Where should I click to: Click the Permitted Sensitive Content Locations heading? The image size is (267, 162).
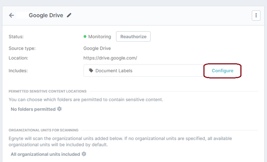pos(48,91)
